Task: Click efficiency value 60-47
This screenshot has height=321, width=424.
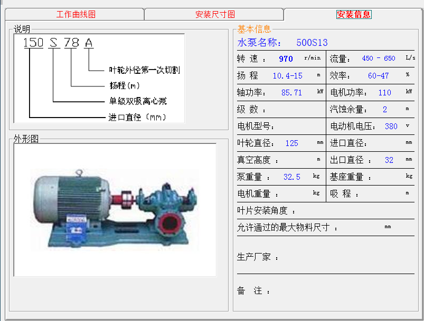Action: tap(378, 76)
